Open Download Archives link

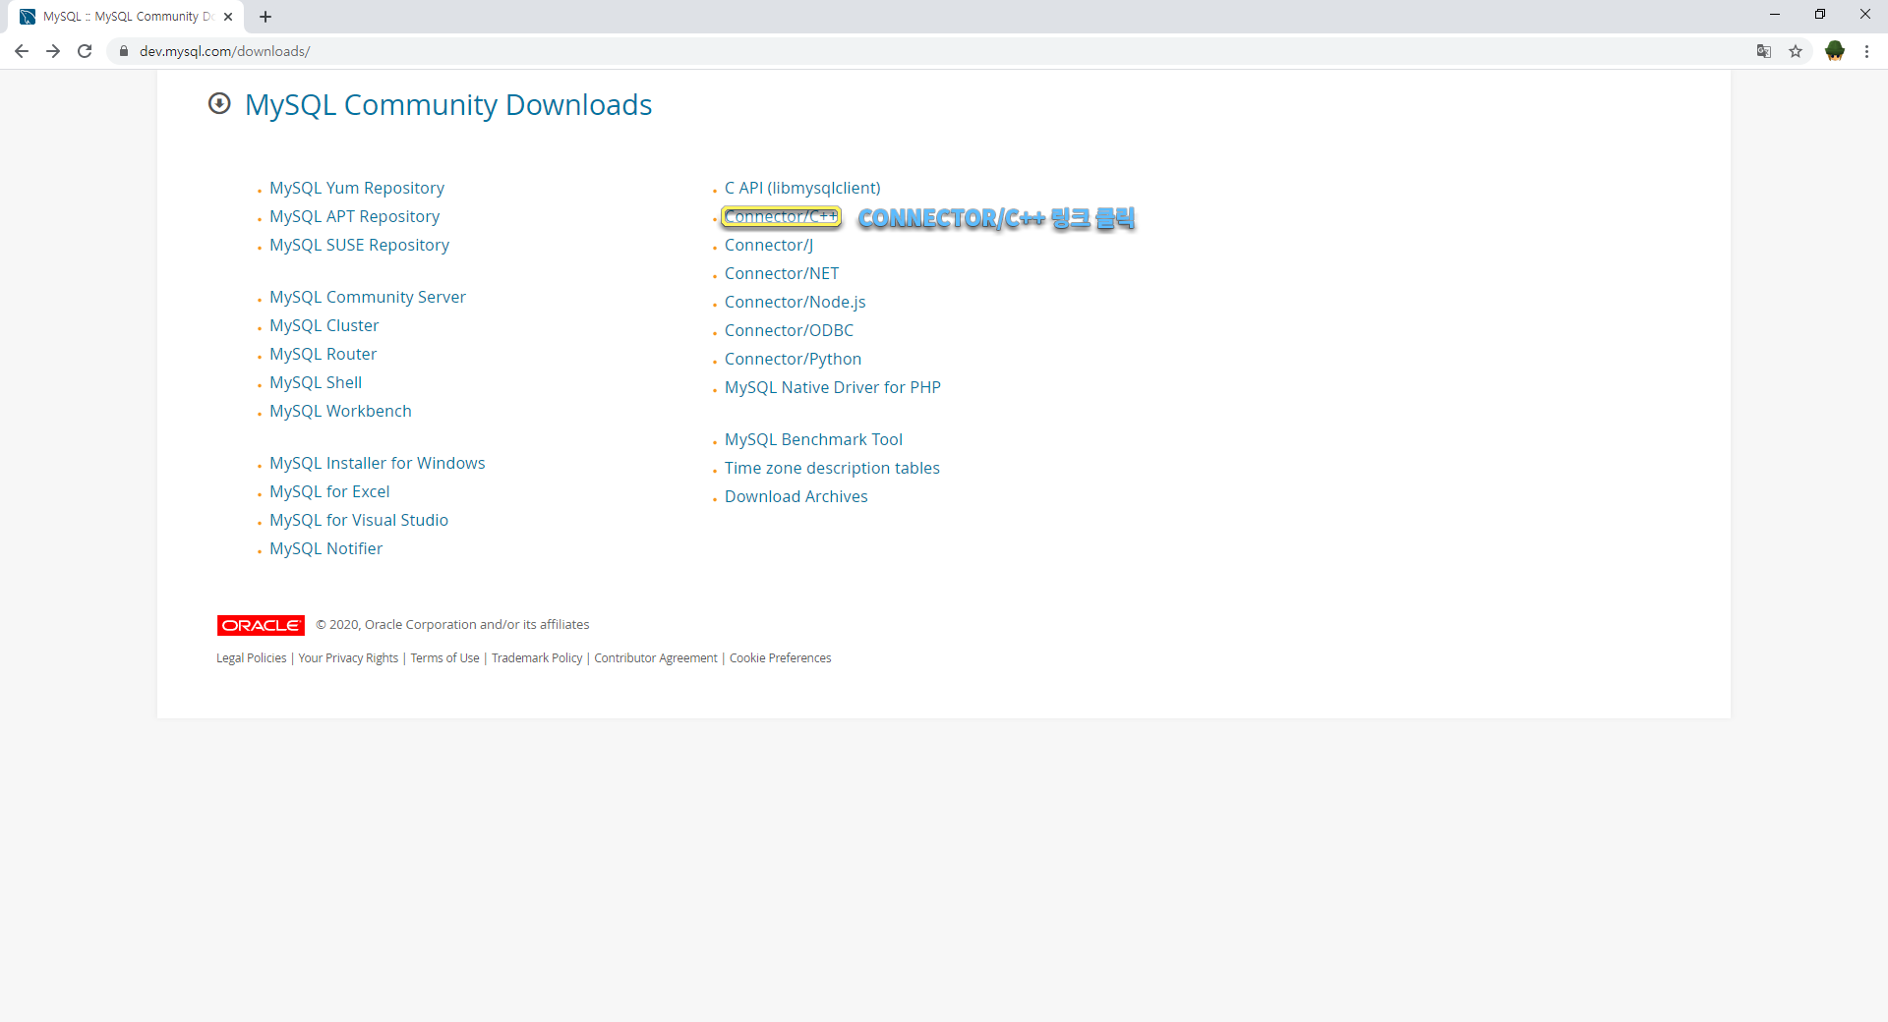coord(796,496)
